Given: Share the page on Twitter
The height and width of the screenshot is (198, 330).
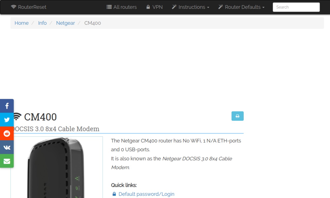Looking at the screenshot, I should [7, 120].
